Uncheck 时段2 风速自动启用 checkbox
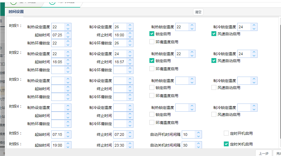The image size is (281, 156). 214,61
